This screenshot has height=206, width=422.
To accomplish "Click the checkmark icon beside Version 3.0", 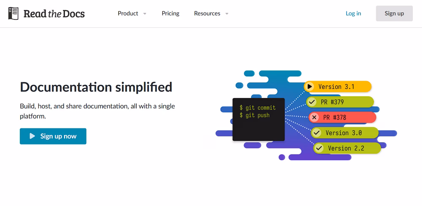I will (316, 133).
